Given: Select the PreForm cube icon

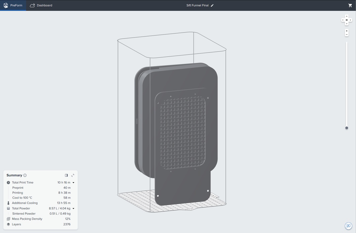Looking at the screenshot, I should pos(6,5).
